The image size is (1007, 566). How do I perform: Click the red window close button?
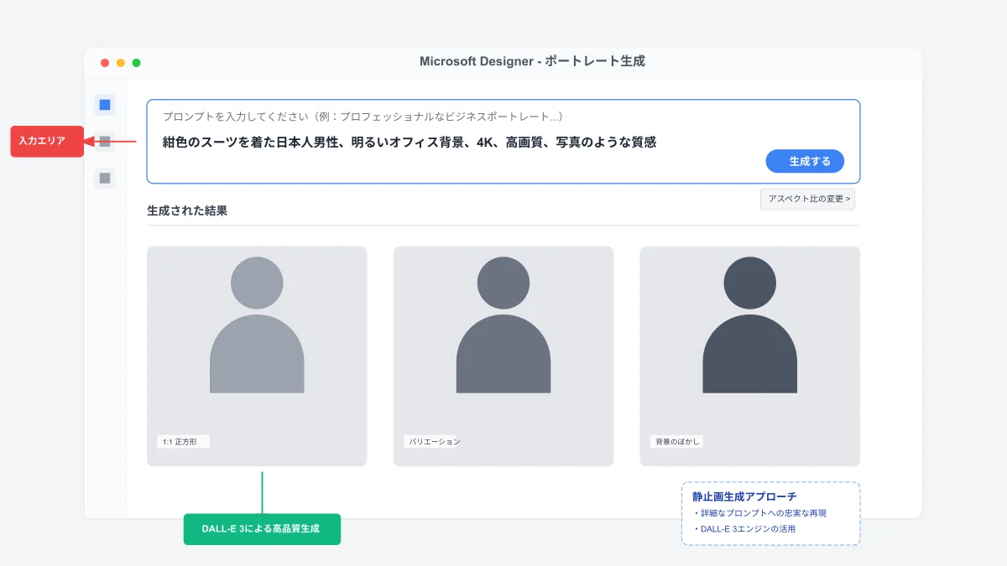click(x=105, y=63)
